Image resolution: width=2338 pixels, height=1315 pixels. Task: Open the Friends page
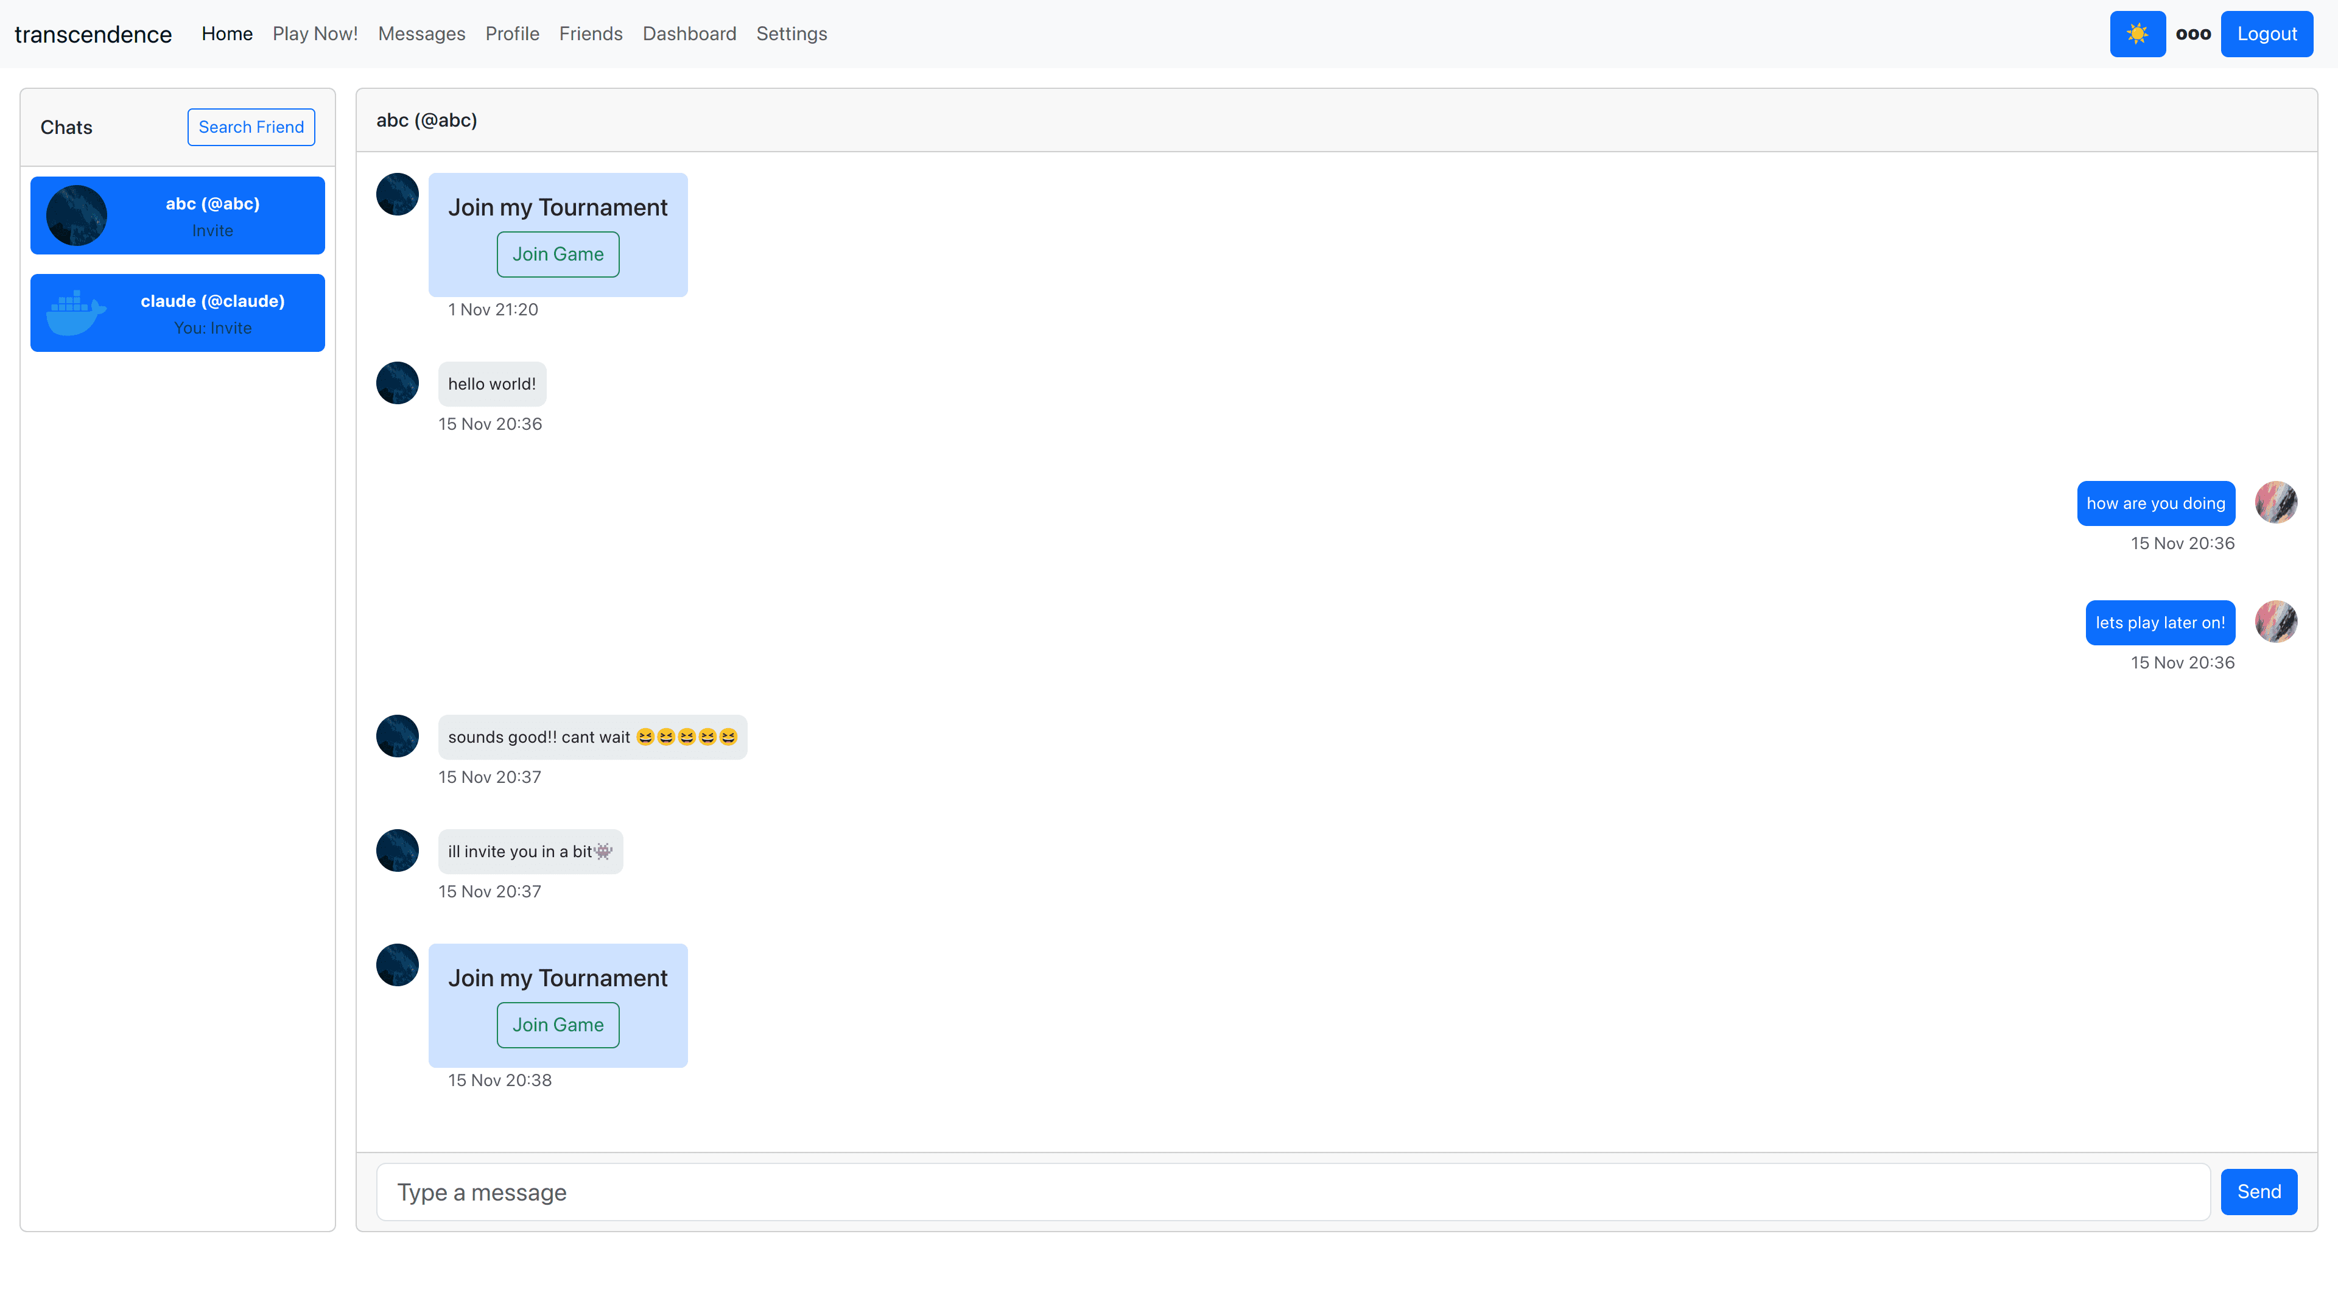pyautogui.click(x=590, y=33)
